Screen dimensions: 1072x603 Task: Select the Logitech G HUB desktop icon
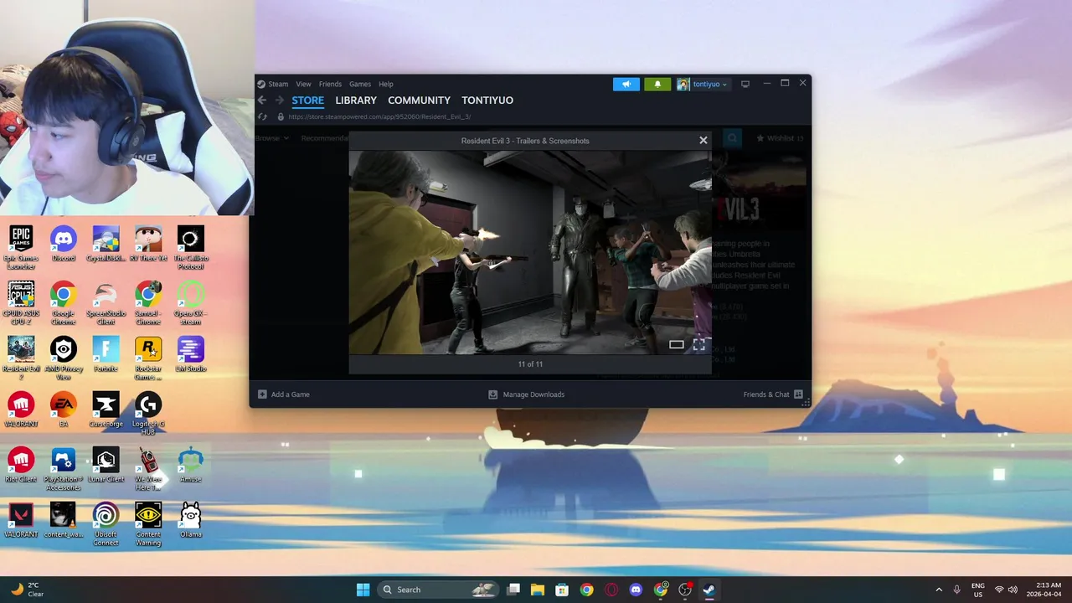click(x=148, y=413)
